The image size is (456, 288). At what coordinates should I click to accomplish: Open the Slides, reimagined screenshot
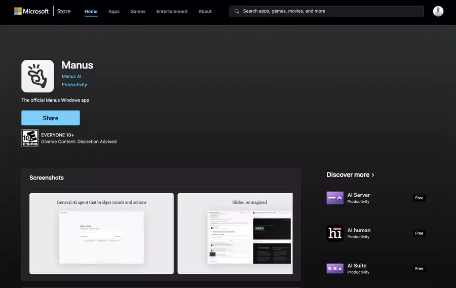click(x=235, y=233)
